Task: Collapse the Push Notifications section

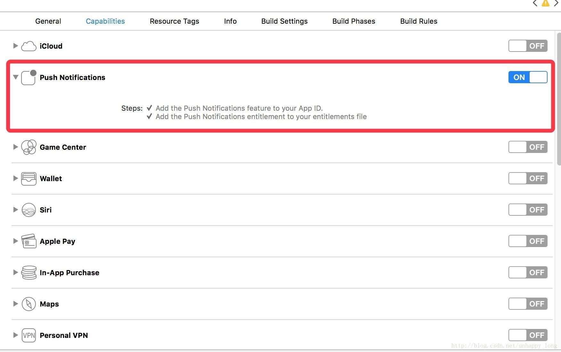Action: 15,77
